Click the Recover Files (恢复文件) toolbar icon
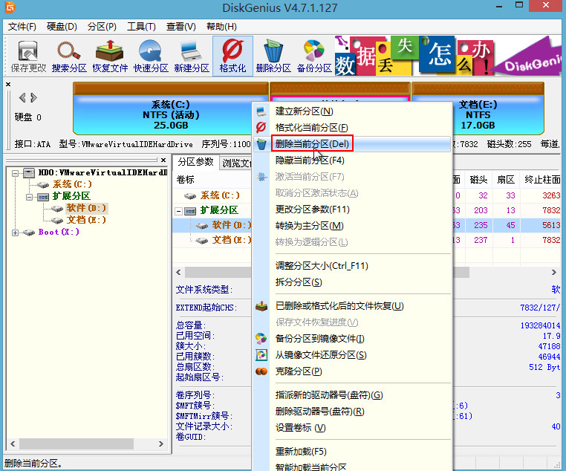Image resolution: width=566 pixels, height=471 pixels. click(x=110, y=56)
